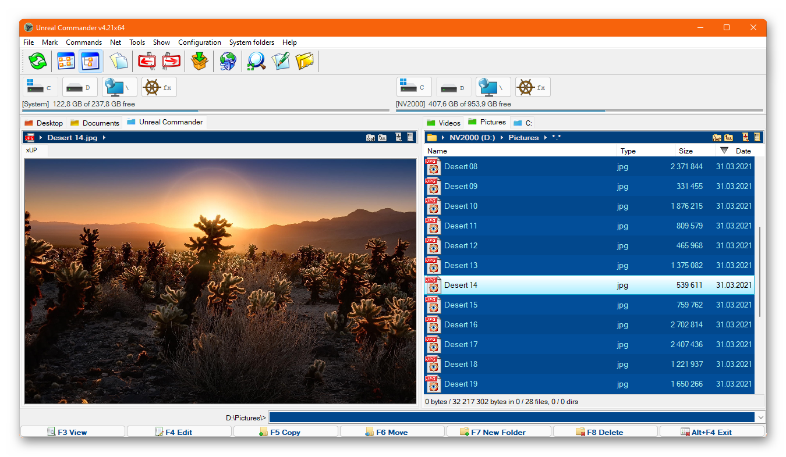Click the F7 New Folder button
The width and height of the screenshot is (786, 457).
click(499, 432)
